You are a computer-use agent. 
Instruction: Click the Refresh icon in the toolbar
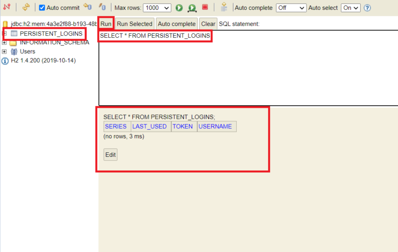(x=26, y=7)
